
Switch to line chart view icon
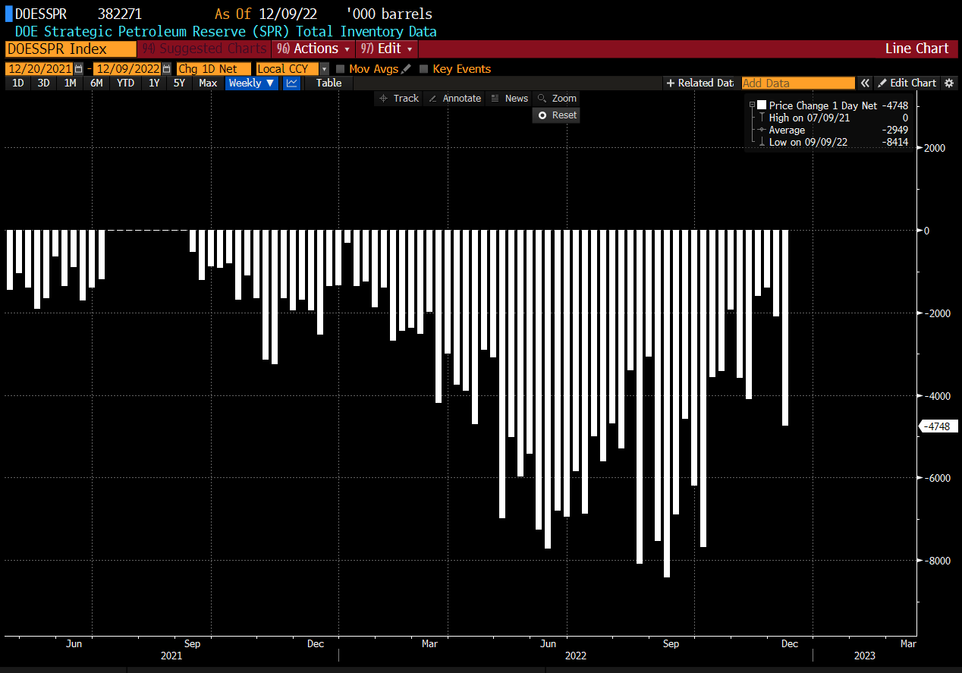[291, 83]
